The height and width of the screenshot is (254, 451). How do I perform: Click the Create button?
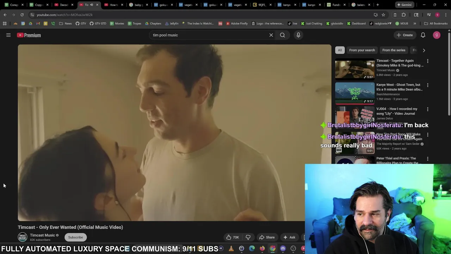[x=404, y=35]
